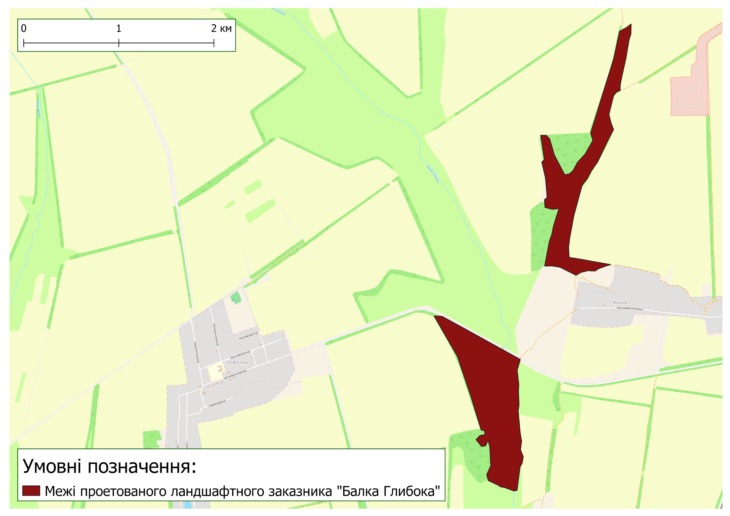
Task: Click the pale yellow school plot in Новосілка
Action: click(x=216, y=372)
